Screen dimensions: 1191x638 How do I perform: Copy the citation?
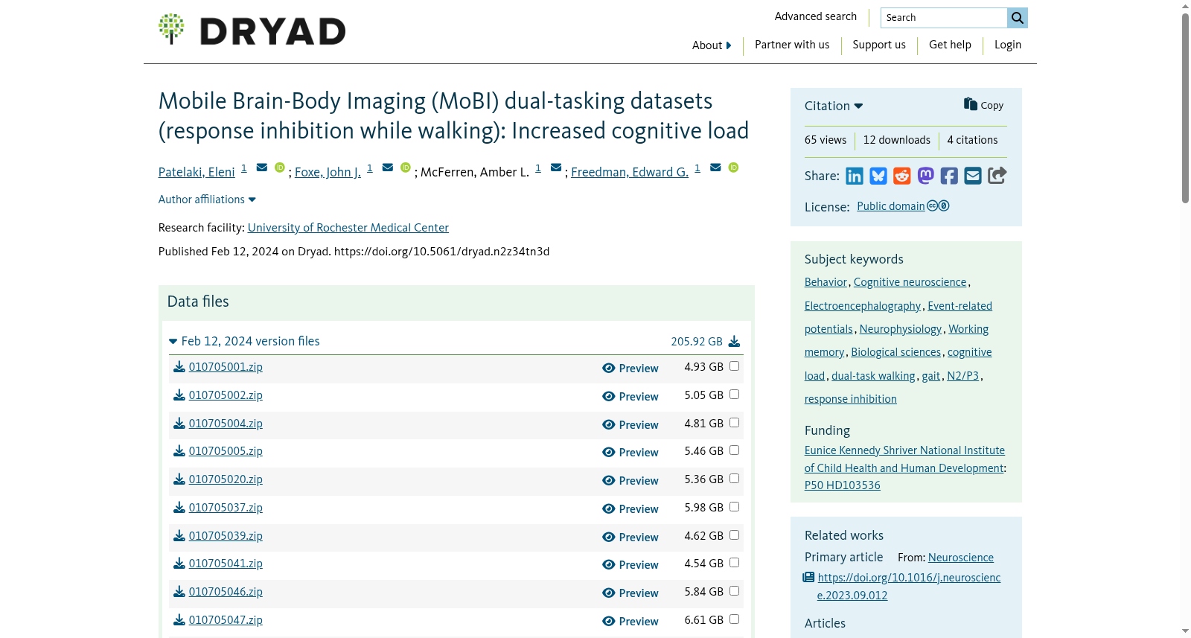(983, 105)
